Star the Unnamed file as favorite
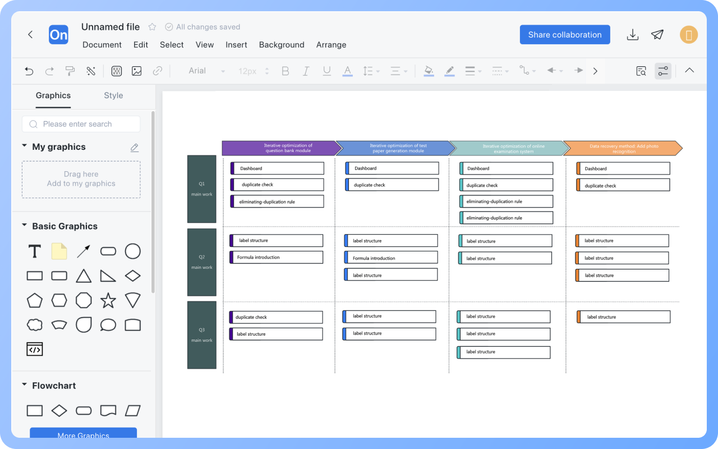Screen dimensions: 718x449 click(x=152, y=27)
